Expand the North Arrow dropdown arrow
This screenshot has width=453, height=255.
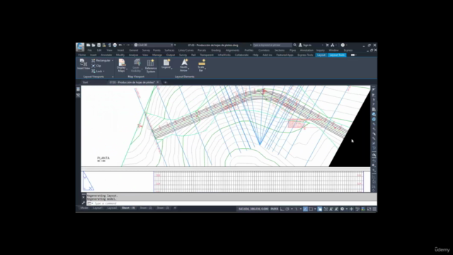coord(189,69)
